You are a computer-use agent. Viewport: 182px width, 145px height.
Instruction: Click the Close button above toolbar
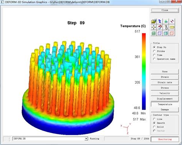[165, 10]
